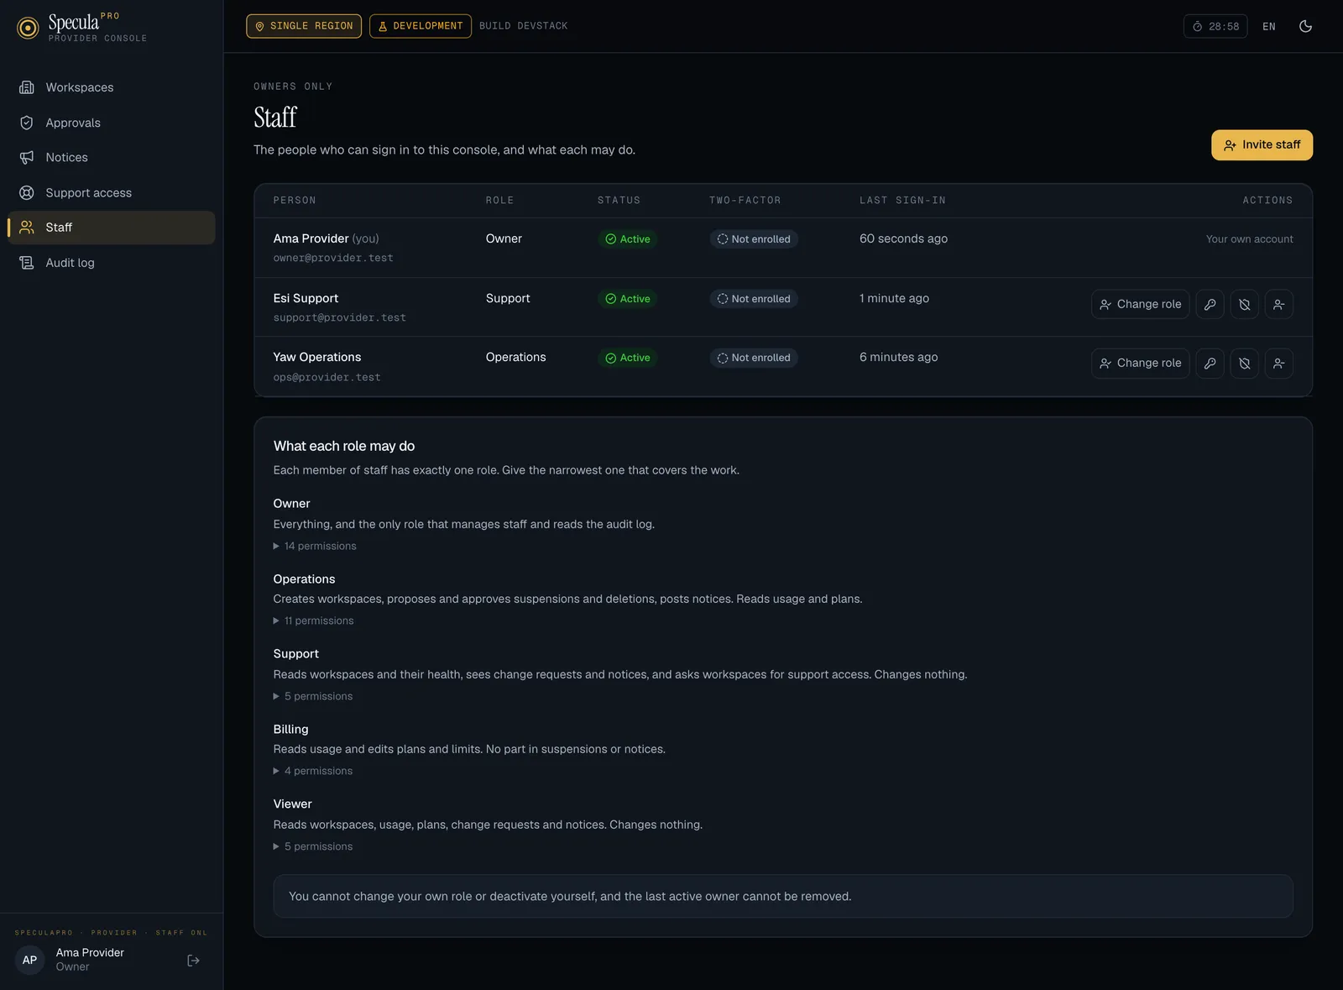Click Ama Provider's Active status badge
The width and height of the screenshot is (1343, 990).
627,239
